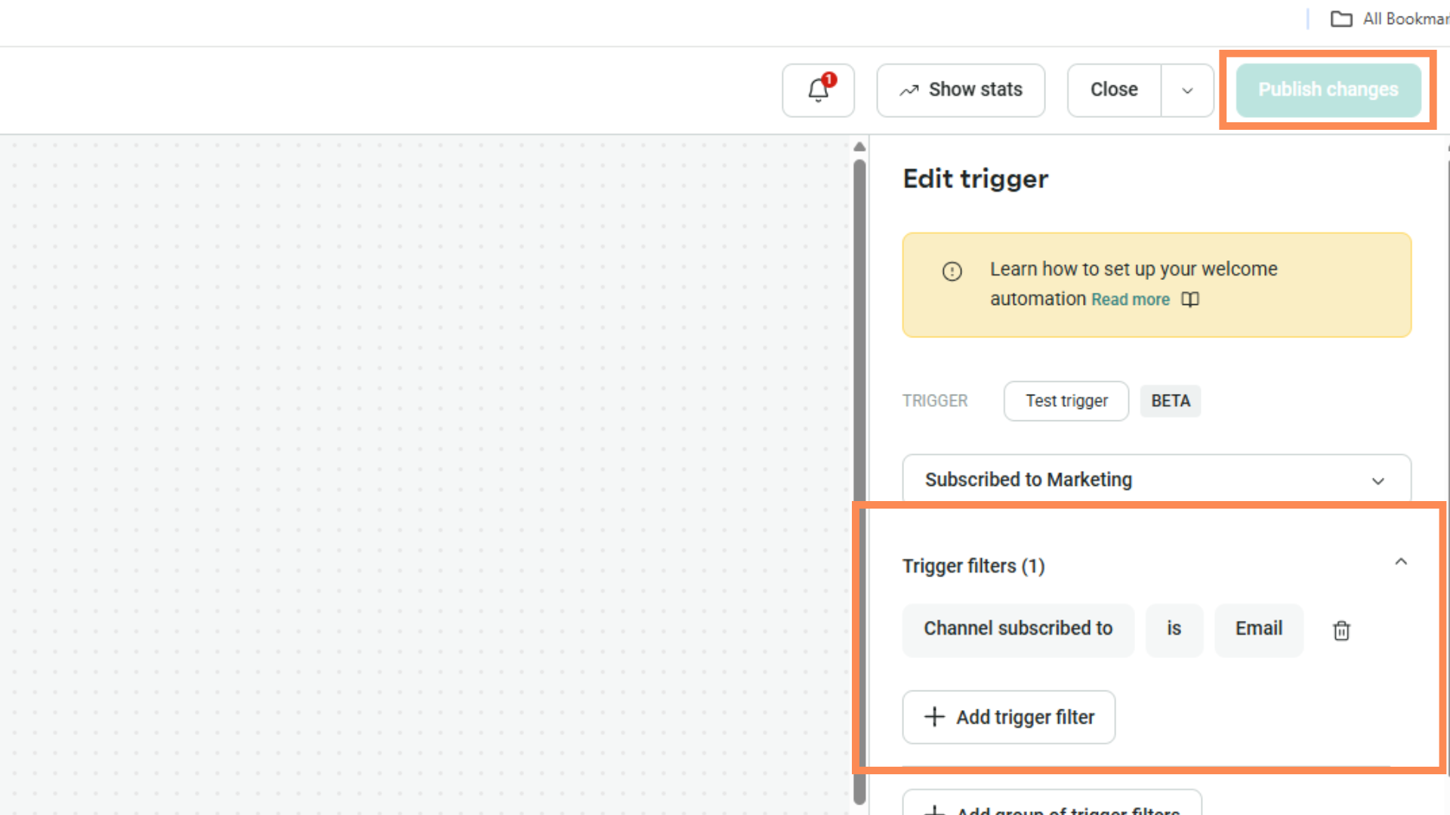Open the Read more link
Viewport: 1450px width, 815px height.
[1130, 300]
